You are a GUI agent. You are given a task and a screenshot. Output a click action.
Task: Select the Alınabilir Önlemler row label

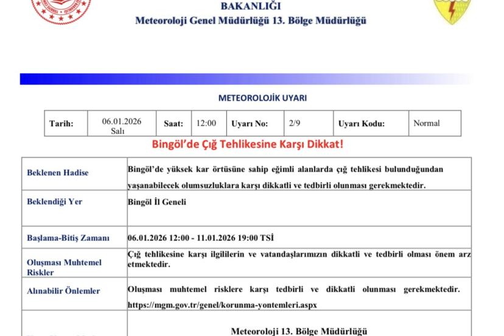click(x=63, y=291)
